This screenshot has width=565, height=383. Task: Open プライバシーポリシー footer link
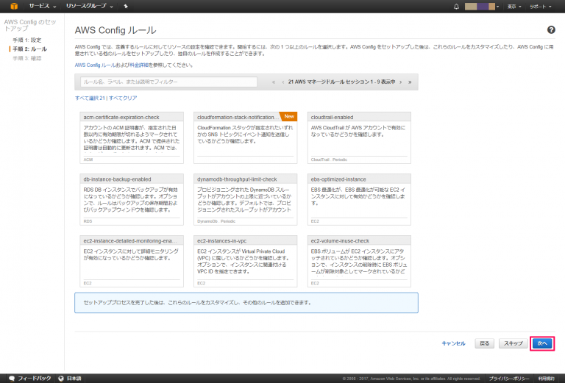(x=509, y=379)
